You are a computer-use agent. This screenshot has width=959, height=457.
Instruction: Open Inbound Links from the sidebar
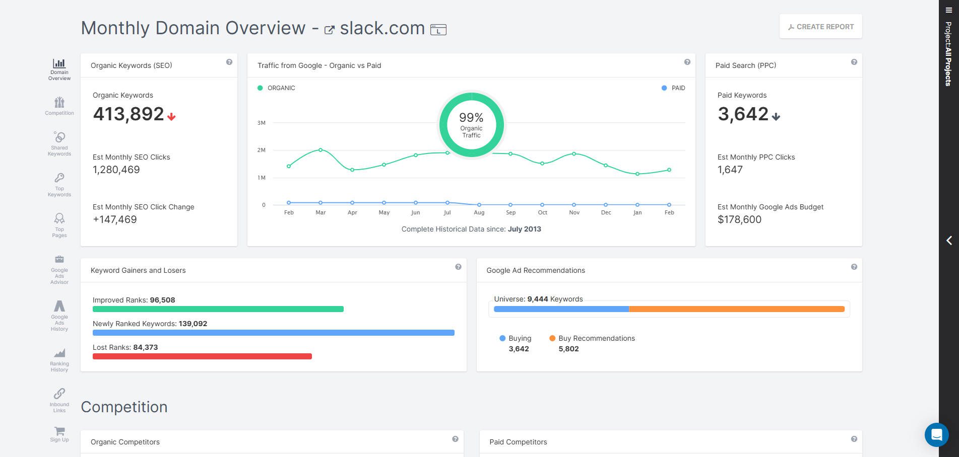point(59,398)
